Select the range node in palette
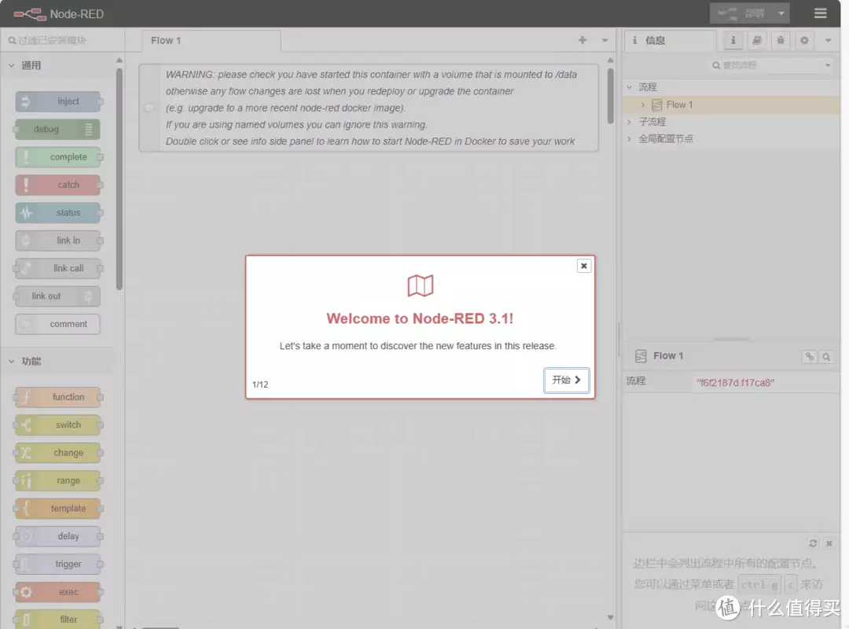 pyautogui.click(x=58, y=480)
